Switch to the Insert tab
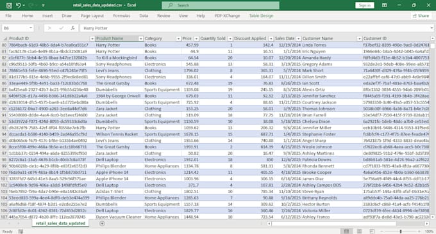The height and width of the screenshot is (234, 436). [x=47, y=16]
